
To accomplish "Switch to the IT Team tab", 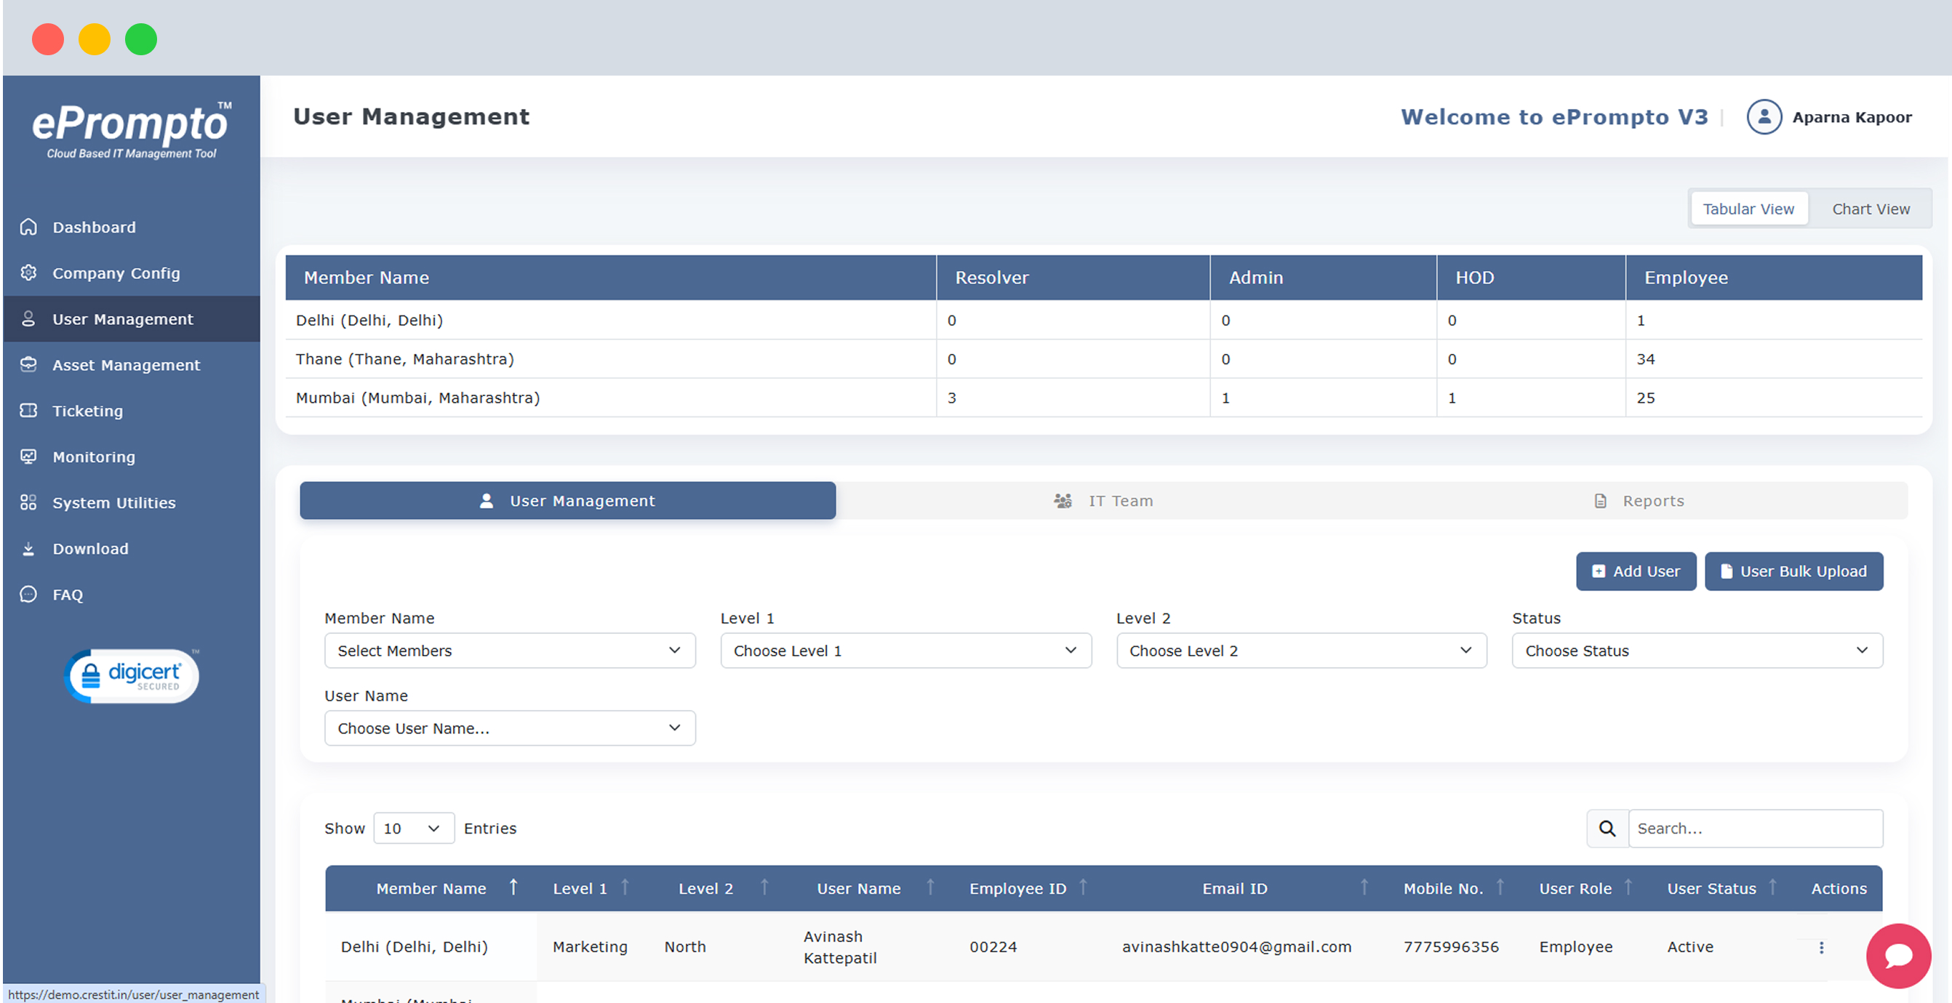I will (1104, 501).
